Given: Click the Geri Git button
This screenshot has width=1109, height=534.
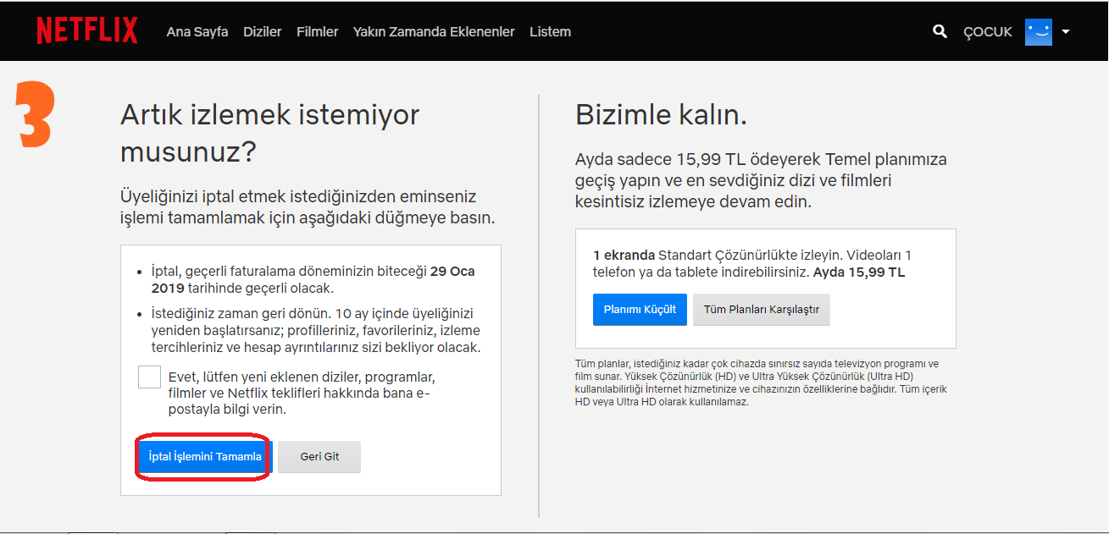Looking at the screenshot, I should 319,456.
